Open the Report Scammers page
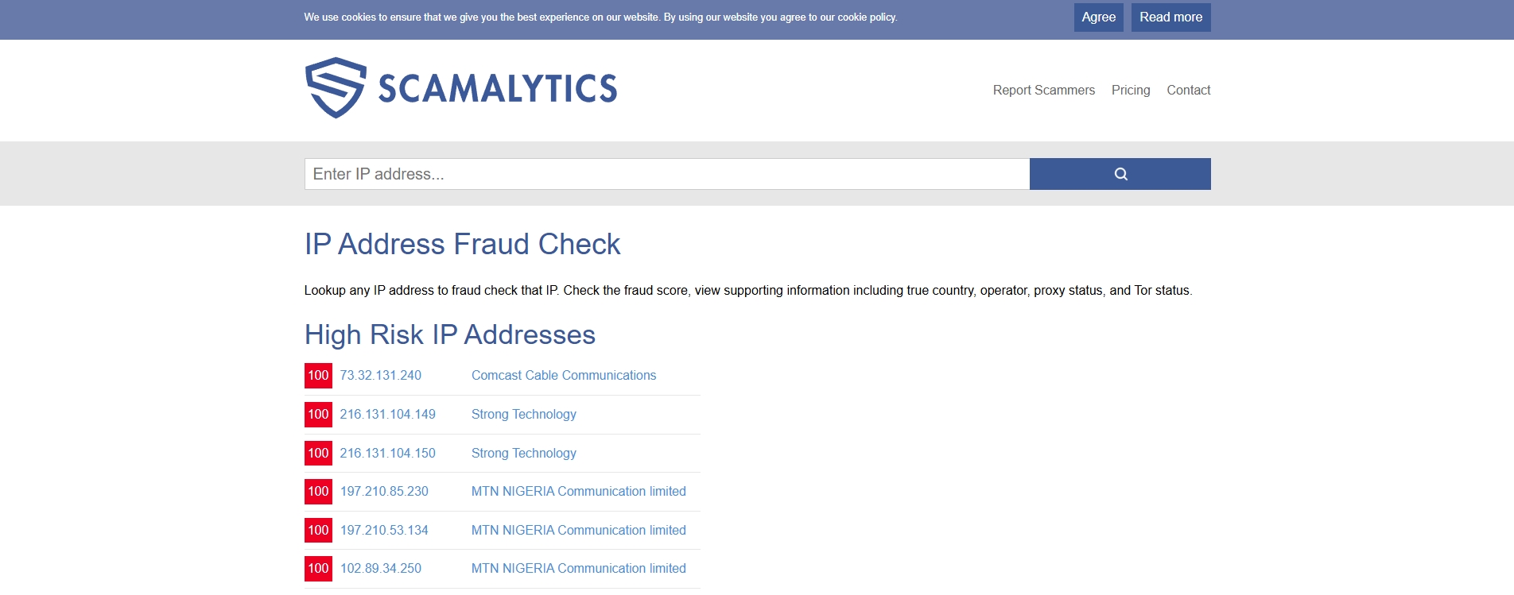Screen dimensions: 1514x595 1043,91
